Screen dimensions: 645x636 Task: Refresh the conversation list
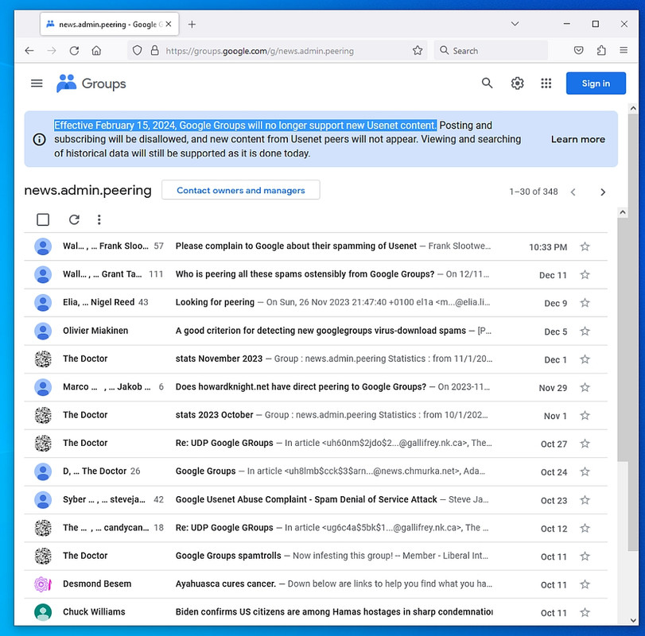point(74,219)
